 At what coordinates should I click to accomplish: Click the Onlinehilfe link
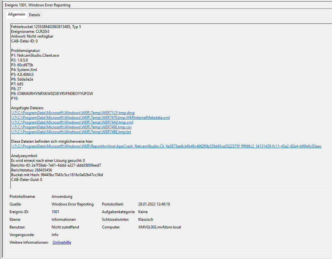62,242
